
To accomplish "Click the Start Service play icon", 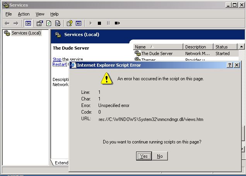I will click(x=91, y=23).
